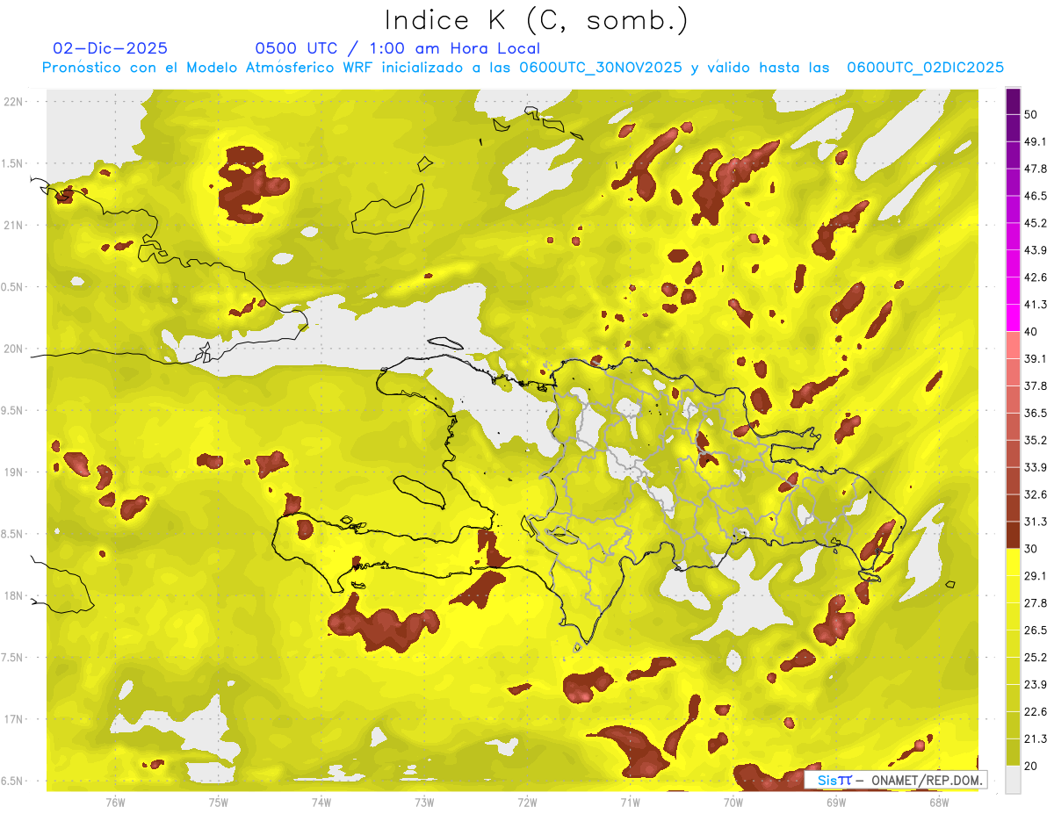This screenshot has width=1054, height=814.
Task: Click the colorbar label 27.8
Action: tap(1036, 603)
